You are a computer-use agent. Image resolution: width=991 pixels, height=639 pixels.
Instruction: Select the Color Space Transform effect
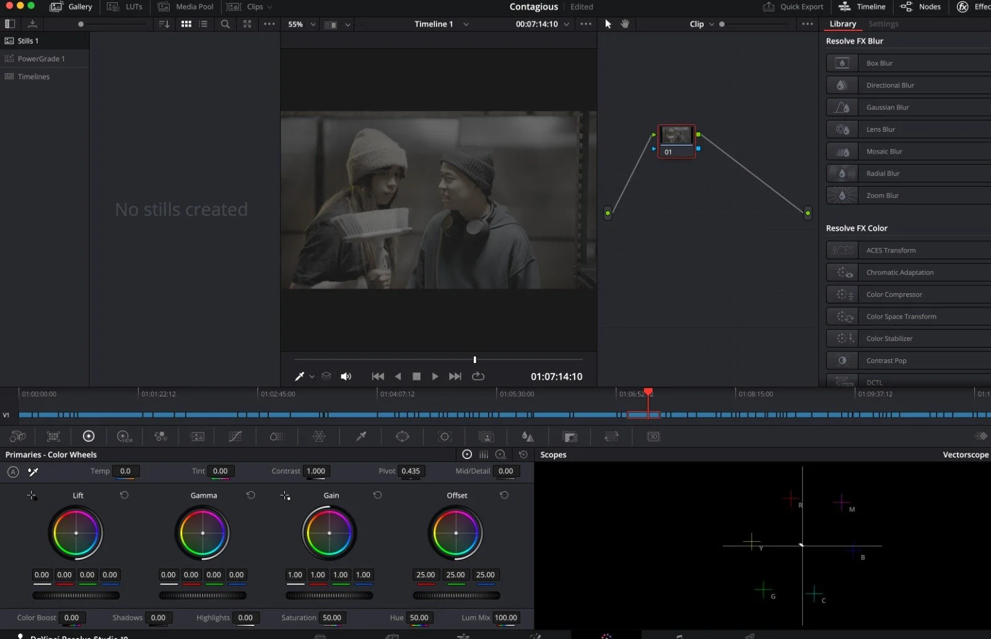pyautogui.click(x=909, y=316)
